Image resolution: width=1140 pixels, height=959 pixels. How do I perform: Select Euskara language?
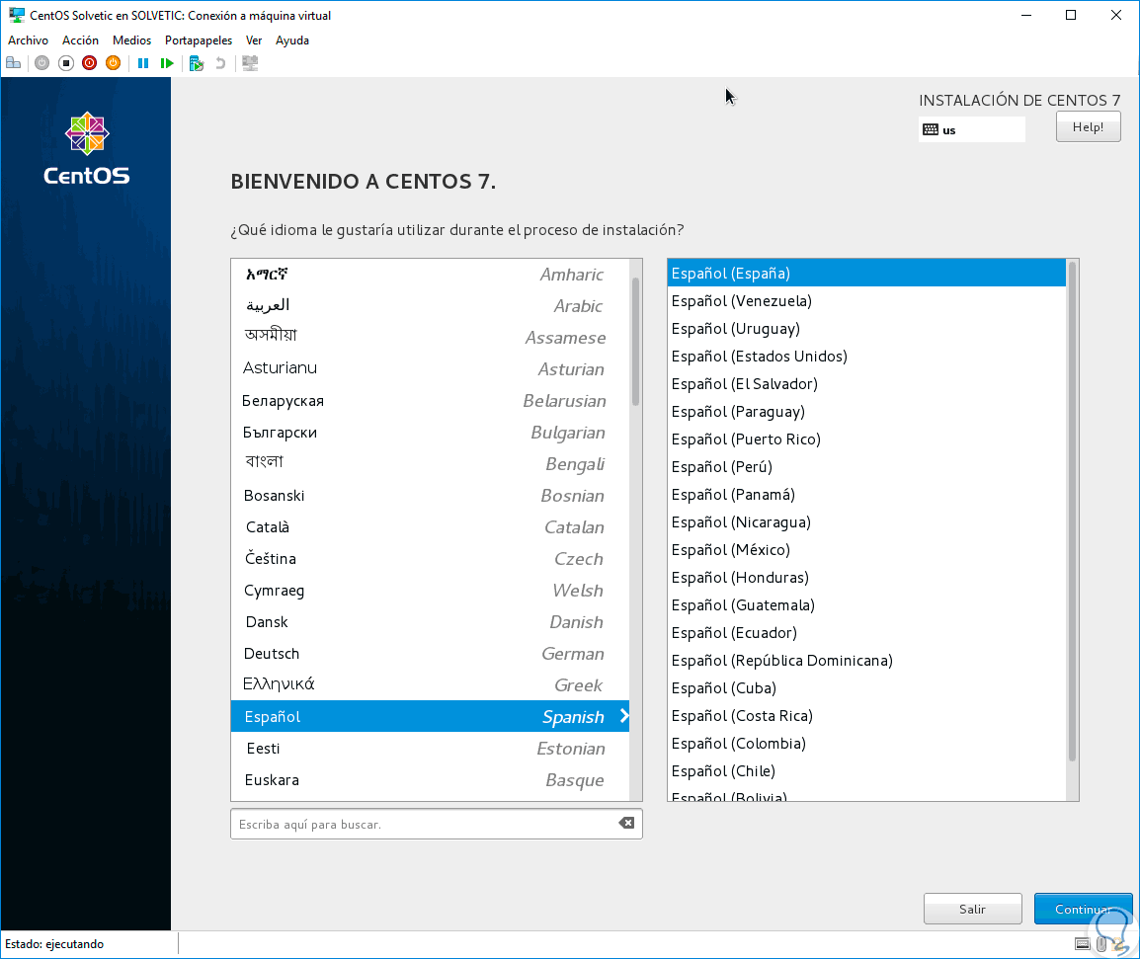tap(430, 780)
